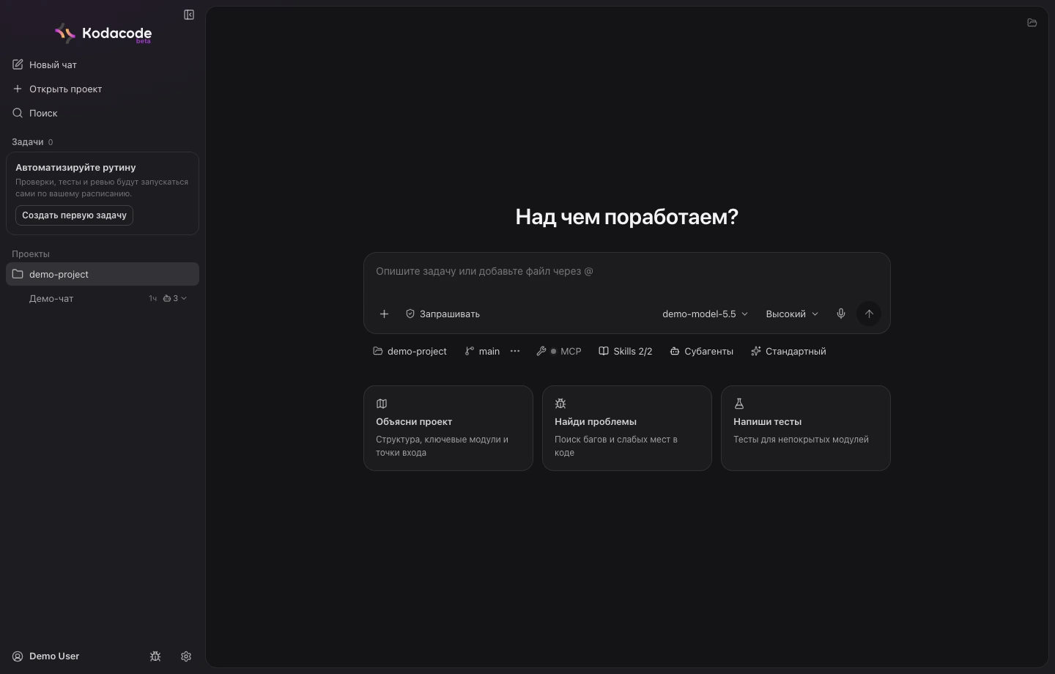Image resolution: width=1055 pixels, height=674 pixels.
Task: Open the Высокий effort level dropdown
Action: pos(792,314)
